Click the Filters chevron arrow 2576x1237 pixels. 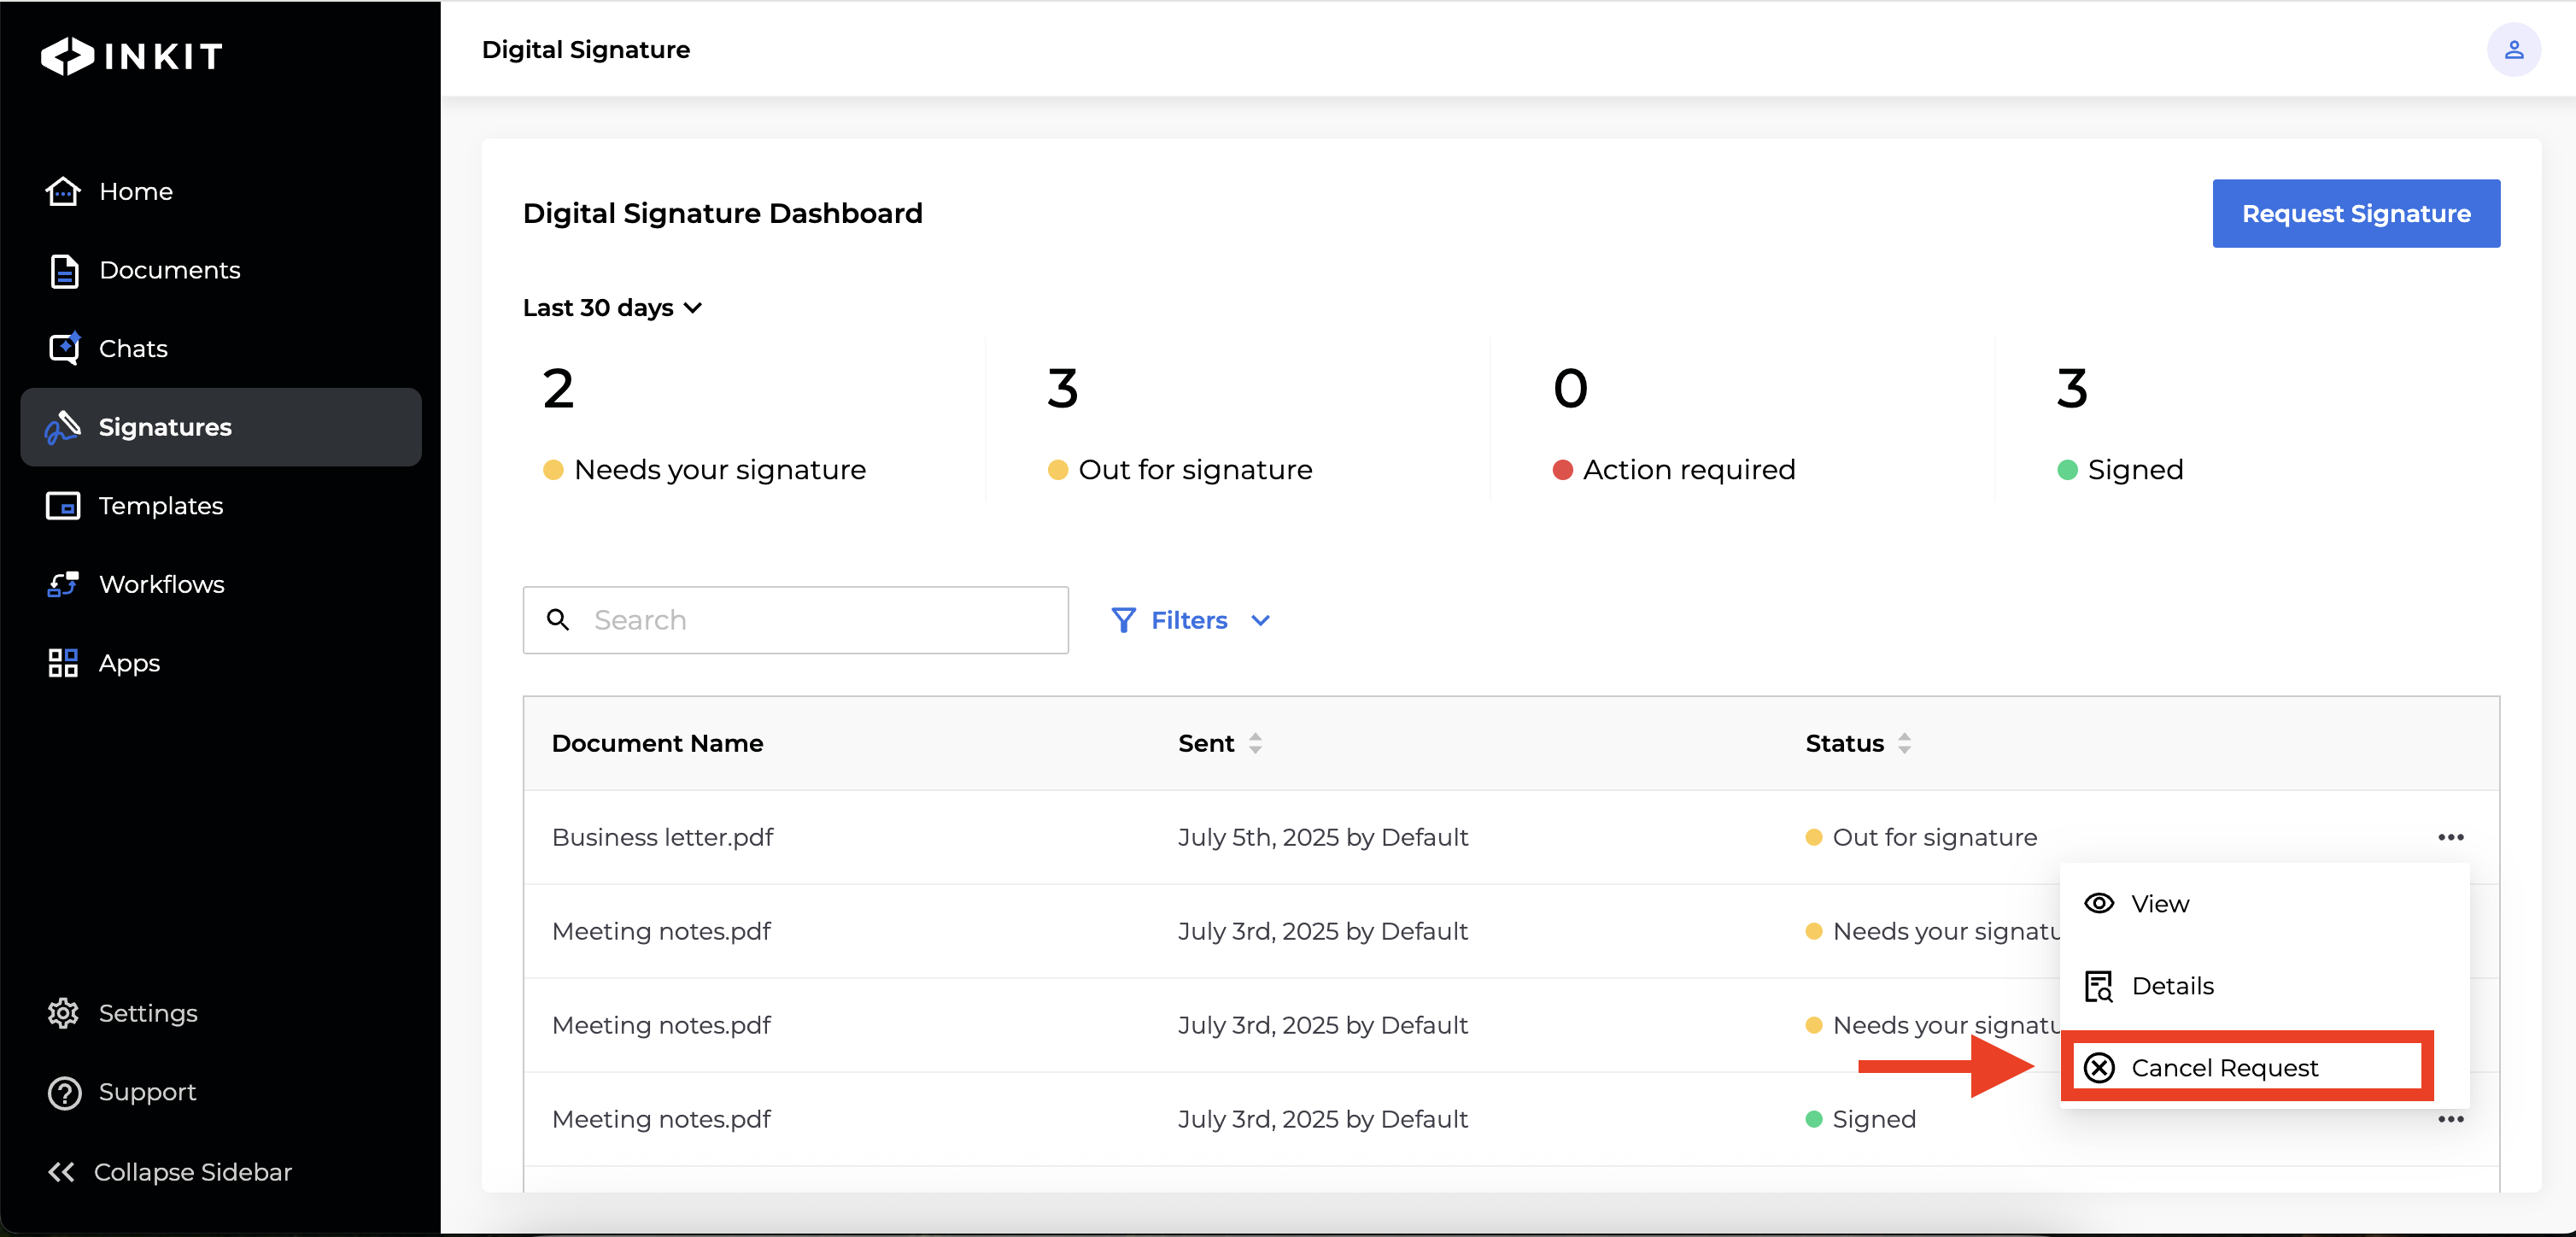coord(1260,621)
